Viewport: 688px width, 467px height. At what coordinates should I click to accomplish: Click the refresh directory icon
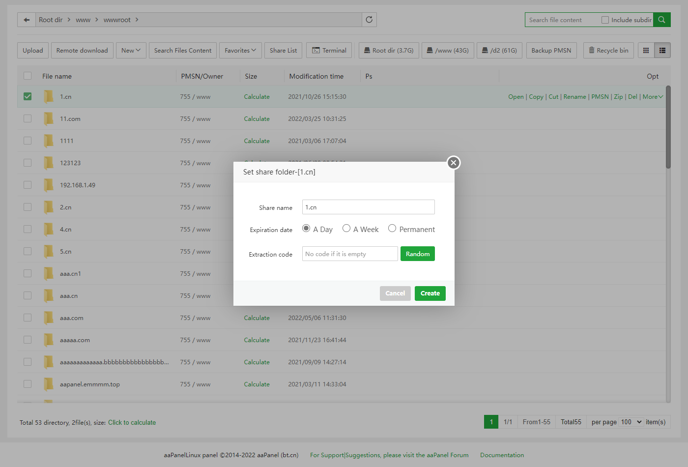[369, 20]
